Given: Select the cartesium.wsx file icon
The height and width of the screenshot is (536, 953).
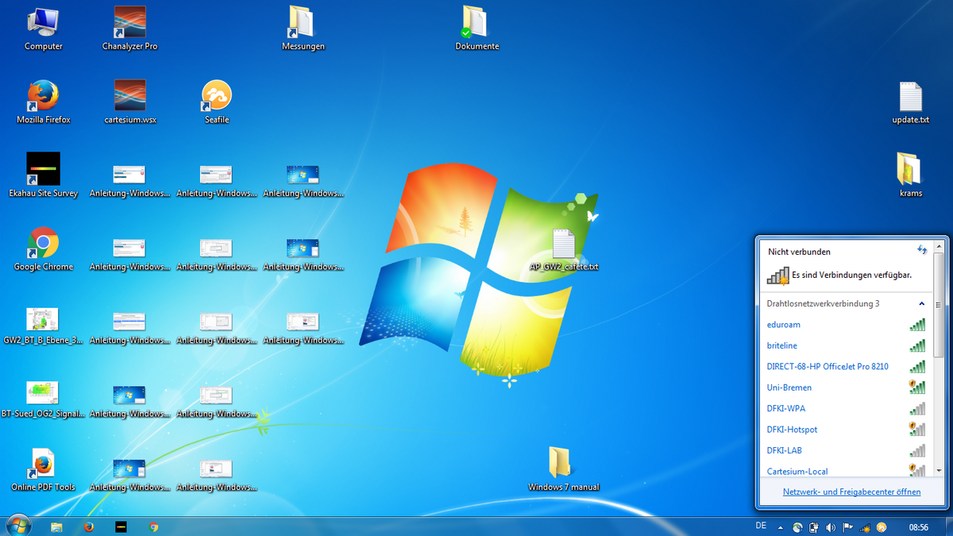Looking at the screenshot, I should click(x=129, y=97).
